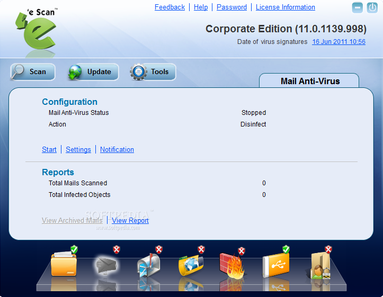The height and width of the screenshot is (297, 383).
Task: Click the View Report link
Action: (130, 221)
